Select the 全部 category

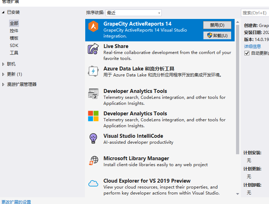[14, 23]
